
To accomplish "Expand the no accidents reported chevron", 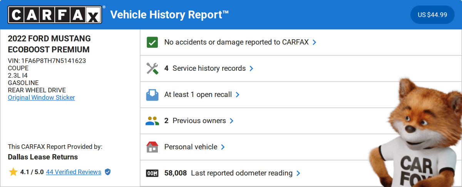I will click(315, 42).
